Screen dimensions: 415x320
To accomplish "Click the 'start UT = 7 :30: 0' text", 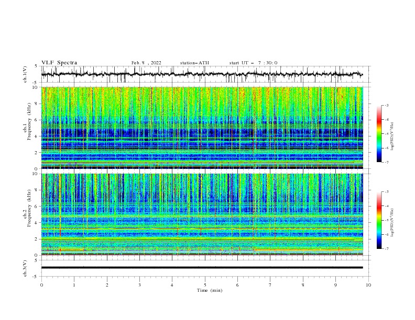I will click(x=253, y=63).
